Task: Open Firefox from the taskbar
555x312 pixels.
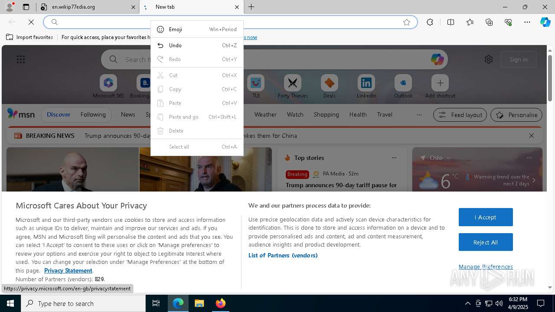Action: (x=221, y=303)
